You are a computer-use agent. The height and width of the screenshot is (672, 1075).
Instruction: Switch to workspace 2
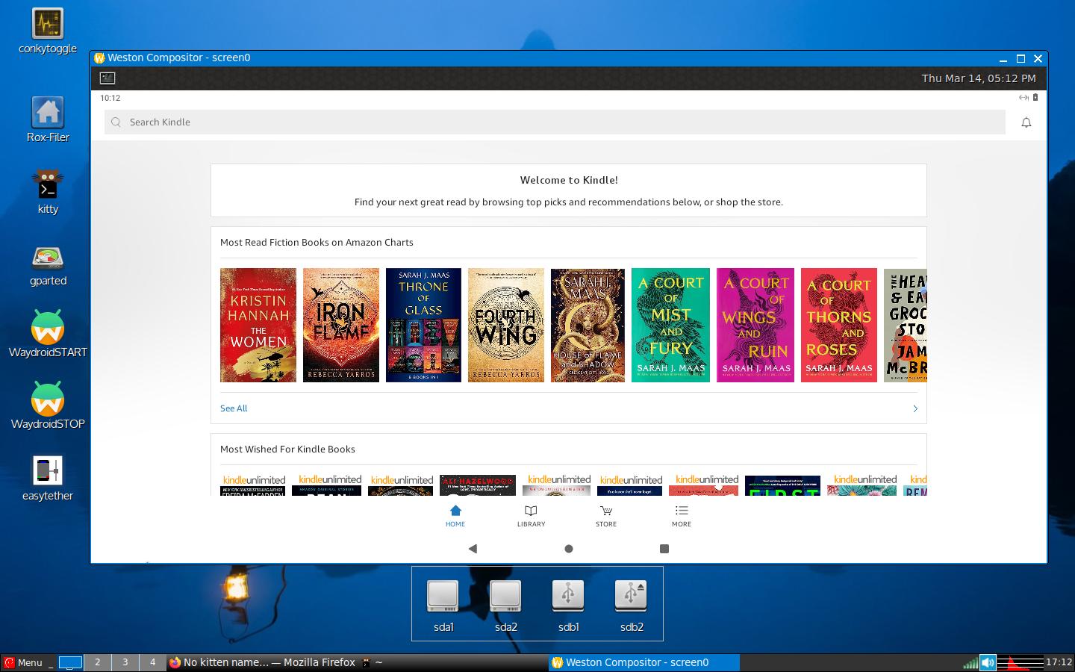(97, 662)
